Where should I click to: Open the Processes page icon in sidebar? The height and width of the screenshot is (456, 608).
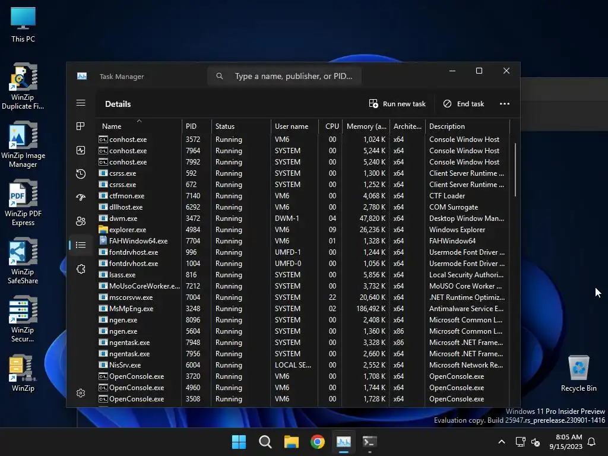click(x=81, y=126)
